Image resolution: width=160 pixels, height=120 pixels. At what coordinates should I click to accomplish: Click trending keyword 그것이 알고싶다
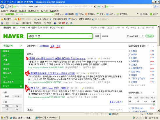pyautogui.click(x=138, y=78)
